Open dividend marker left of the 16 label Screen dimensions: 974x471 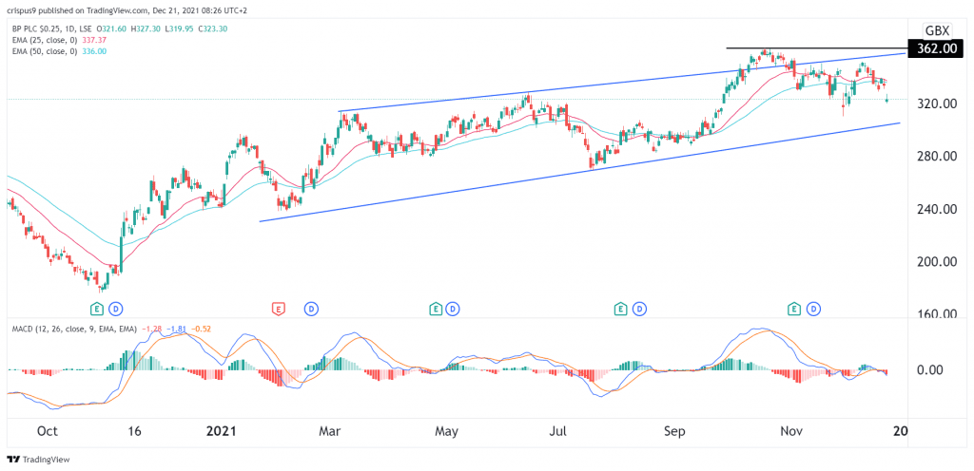click(115, 308)
